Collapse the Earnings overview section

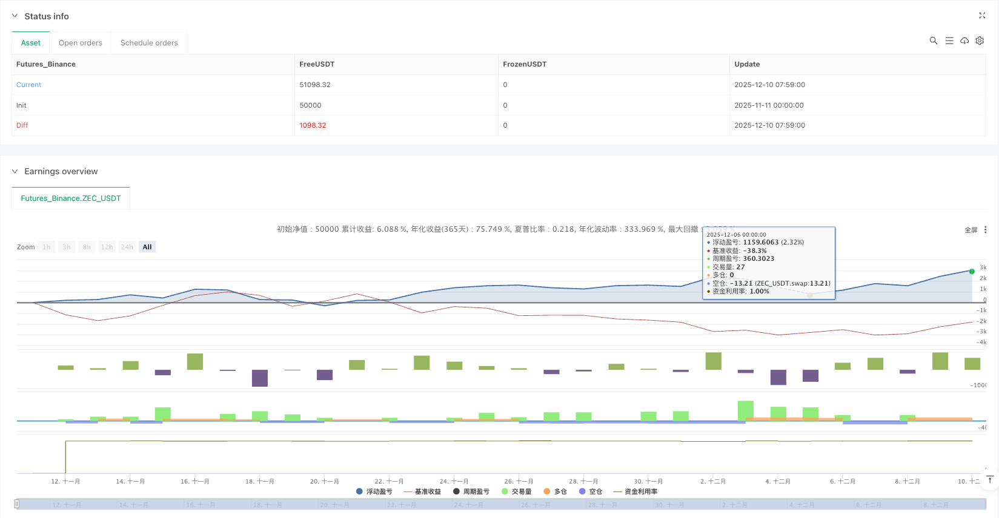click(15, 171)
